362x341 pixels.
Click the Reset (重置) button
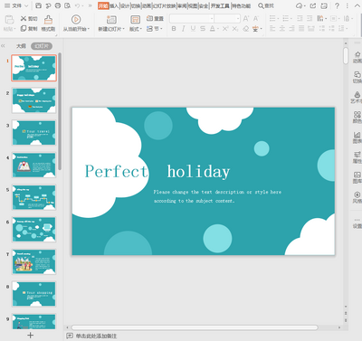click(155, 18)
